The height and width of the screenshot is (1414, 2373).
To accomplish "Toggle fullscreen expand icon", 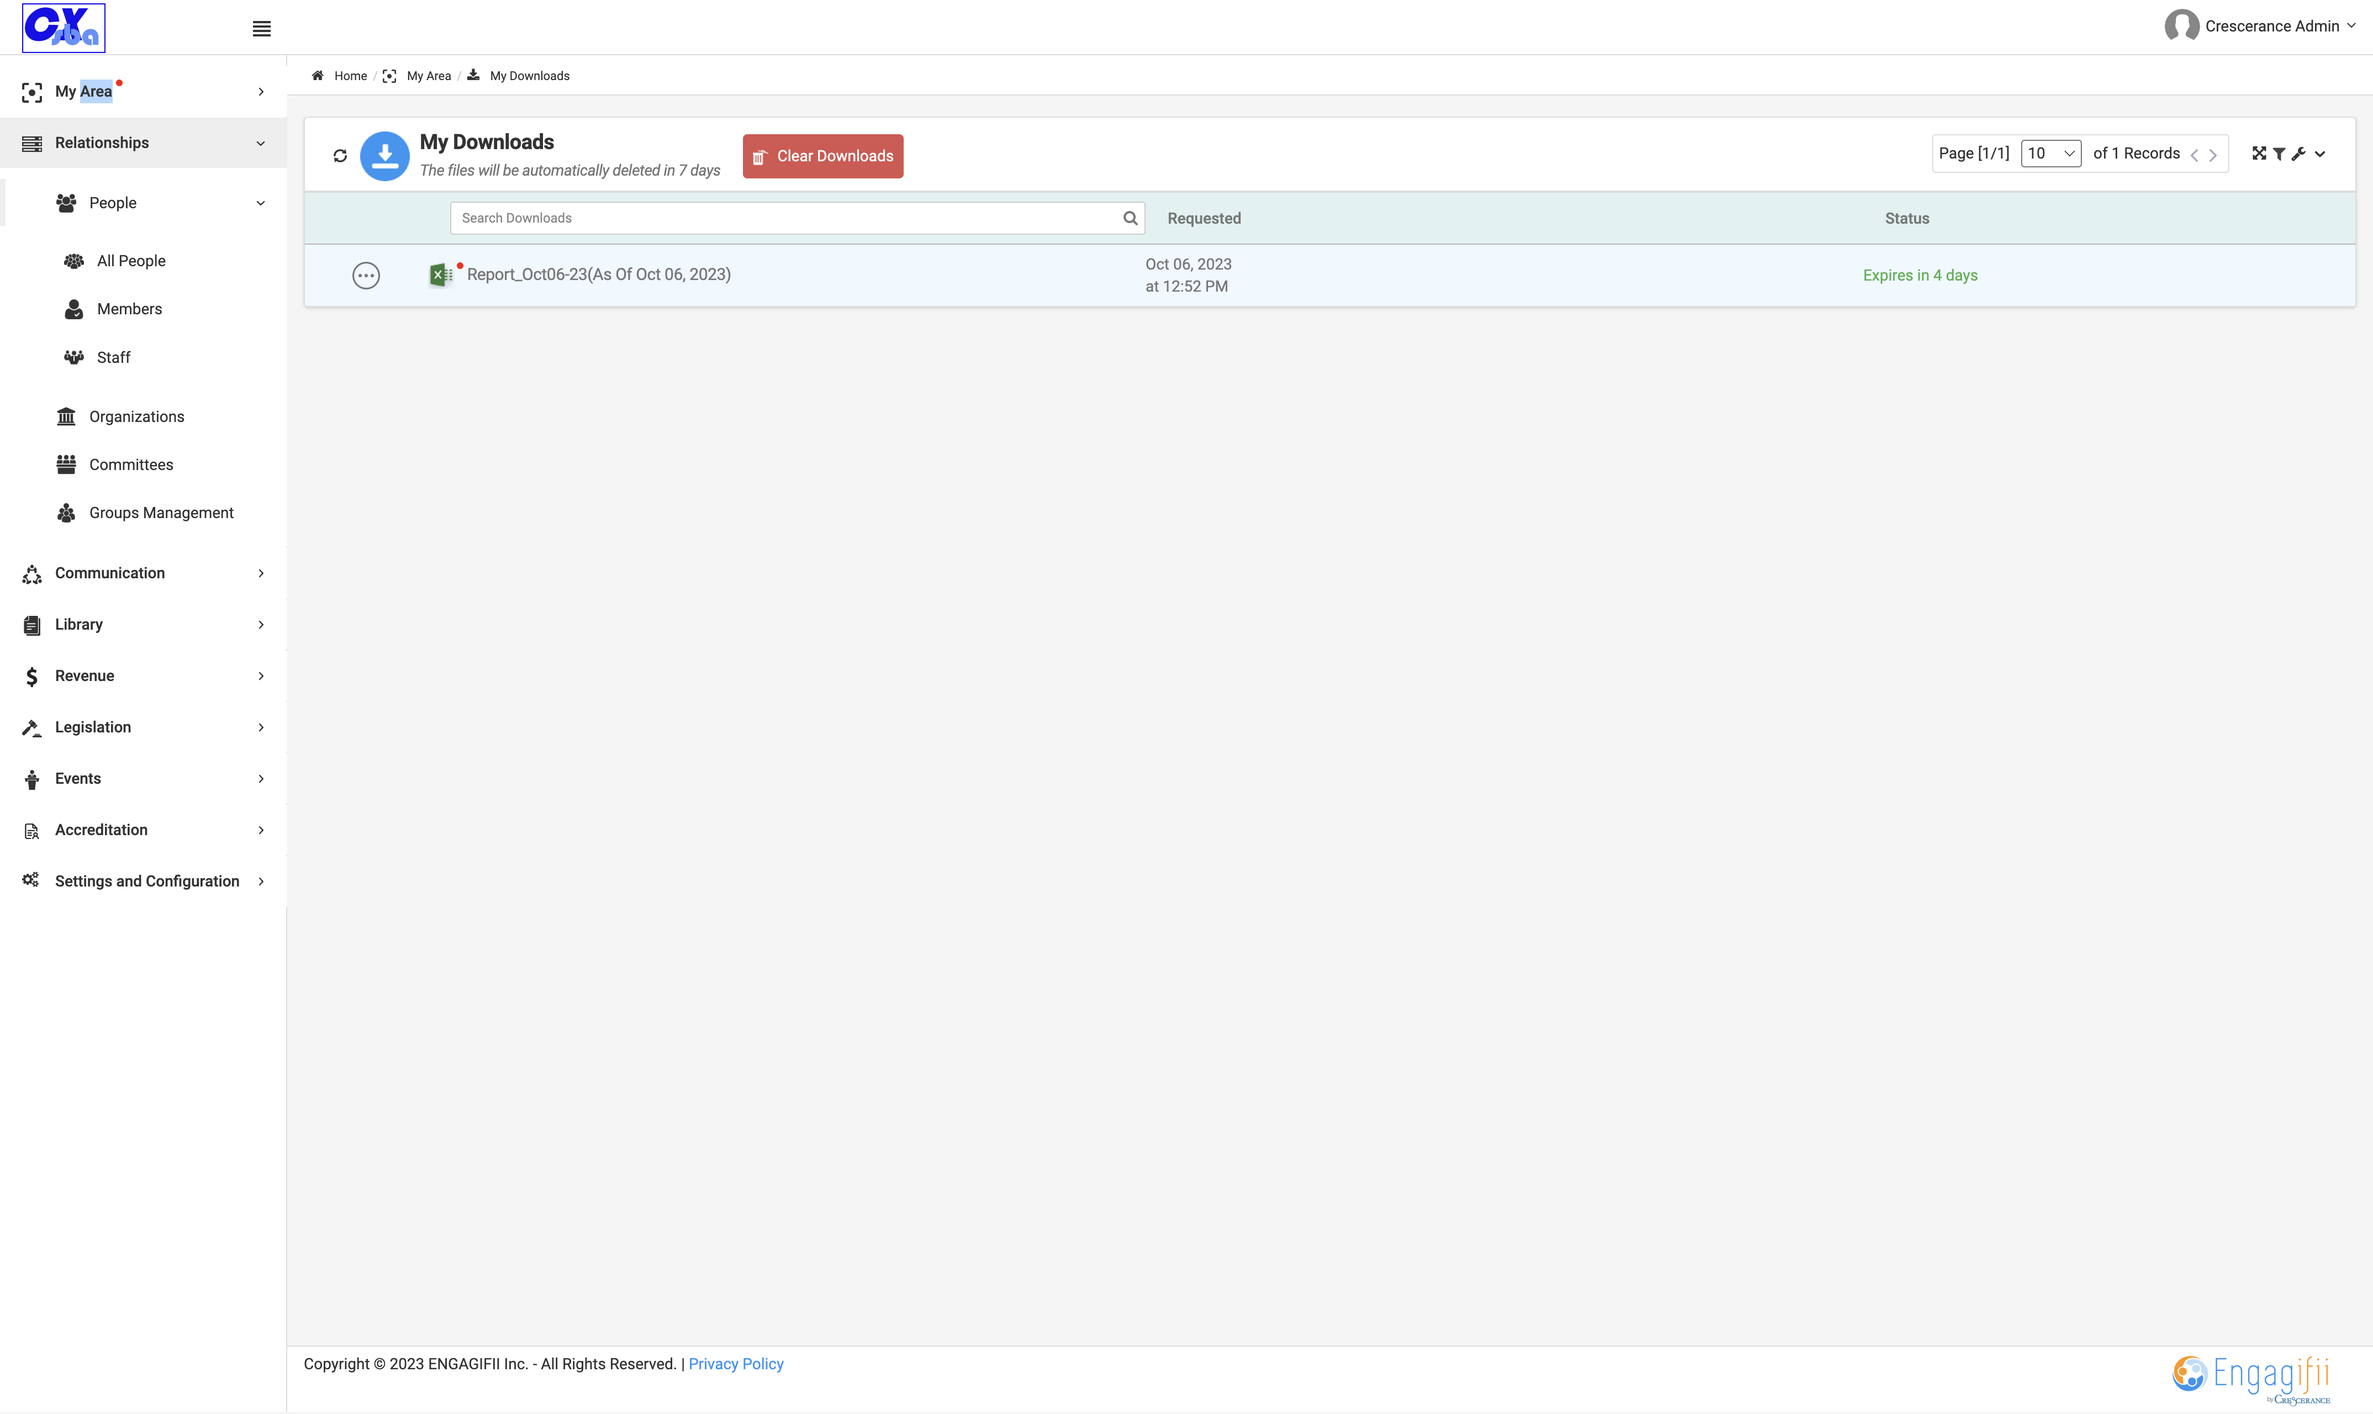I will (x=2259, y=154).
